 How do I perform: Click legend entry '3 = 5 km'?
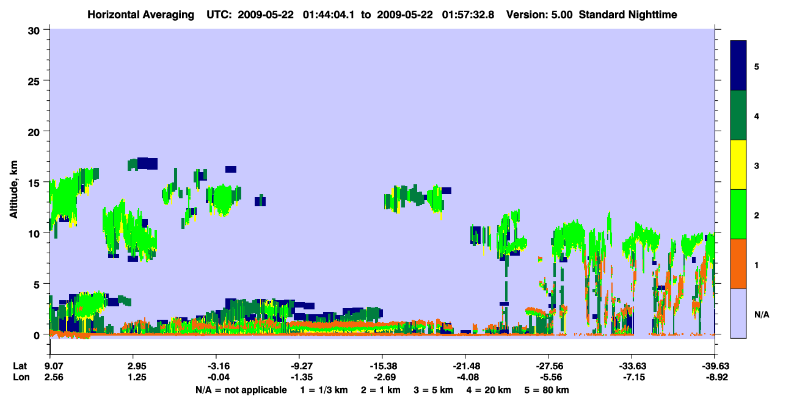pos(434,390)
